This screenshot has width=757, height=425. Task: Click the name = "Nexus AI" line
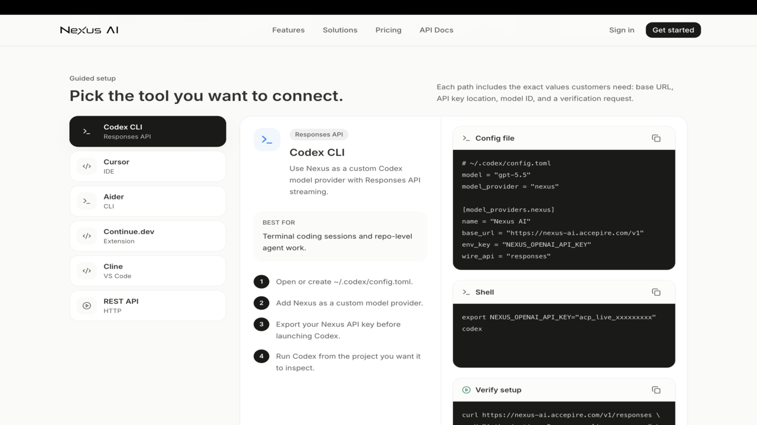[x=496, y=221]
